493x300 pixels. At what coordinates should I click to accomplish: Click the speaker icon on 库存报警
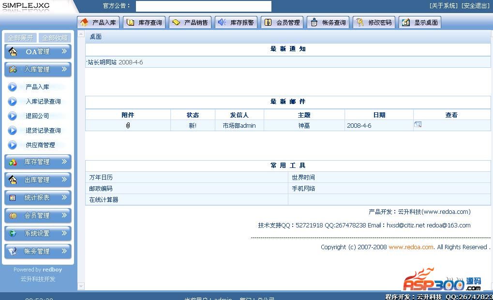(x=222, y=22)
